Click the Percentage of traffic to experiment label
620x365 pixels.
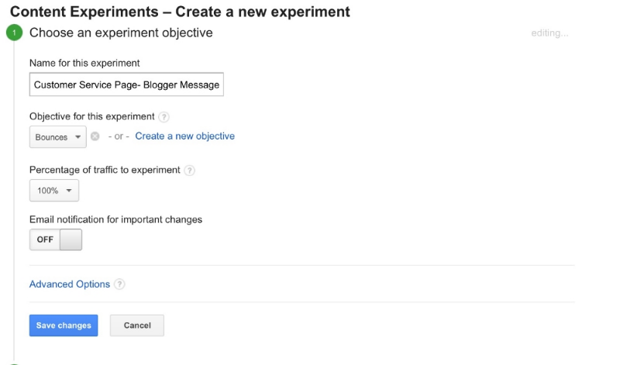coord(105,170)
